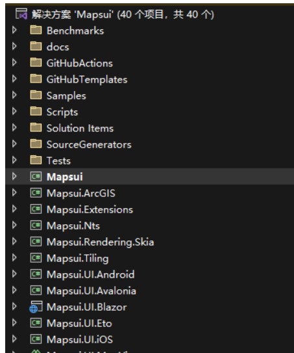Click the GitHubTemplates folder icon
Viewport: 294px width, 353px height.
(36, 79)
